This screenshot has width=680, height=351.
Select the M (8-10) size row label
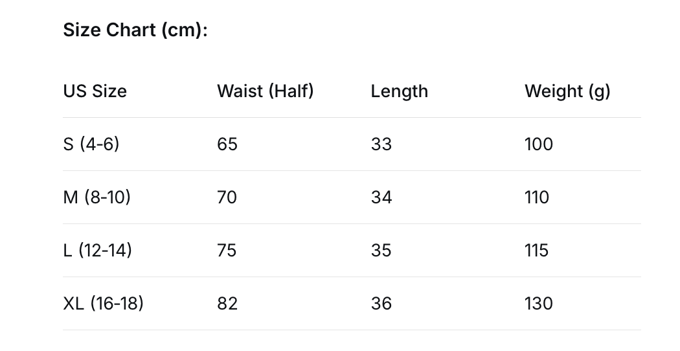click(96, 198)
